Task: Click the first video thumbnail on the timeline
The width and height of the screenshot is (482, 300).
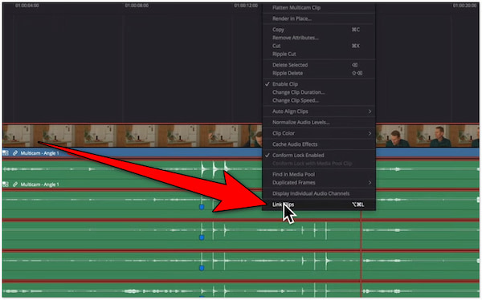Action: tap(17, 136)
